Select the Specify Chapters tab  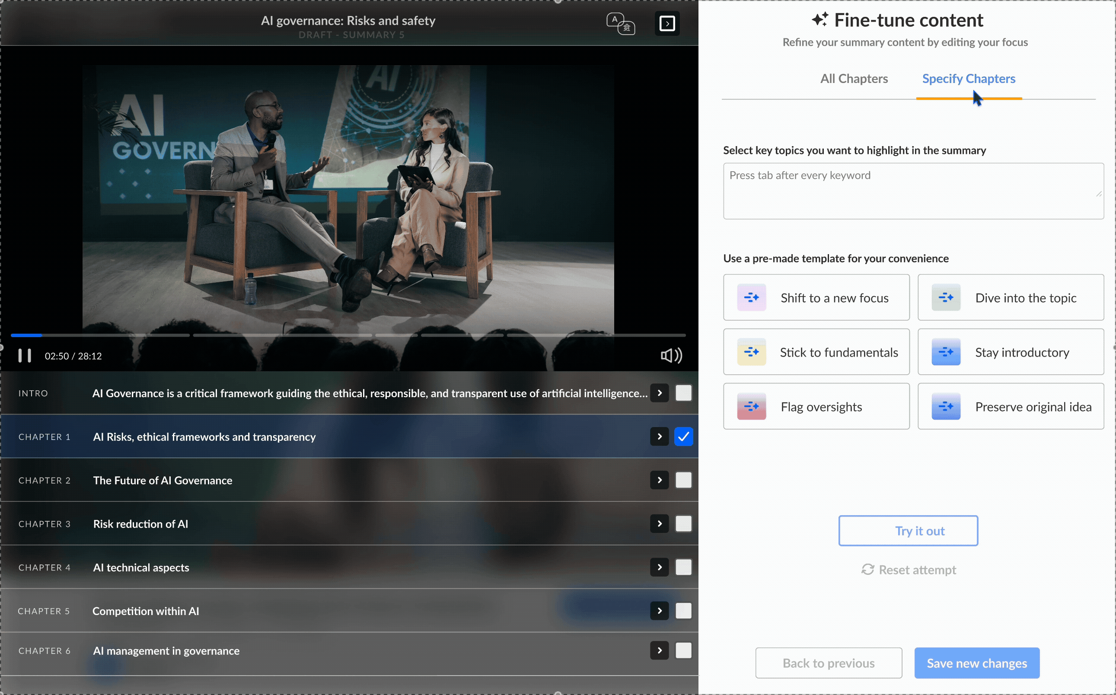(x=969, y=79)
